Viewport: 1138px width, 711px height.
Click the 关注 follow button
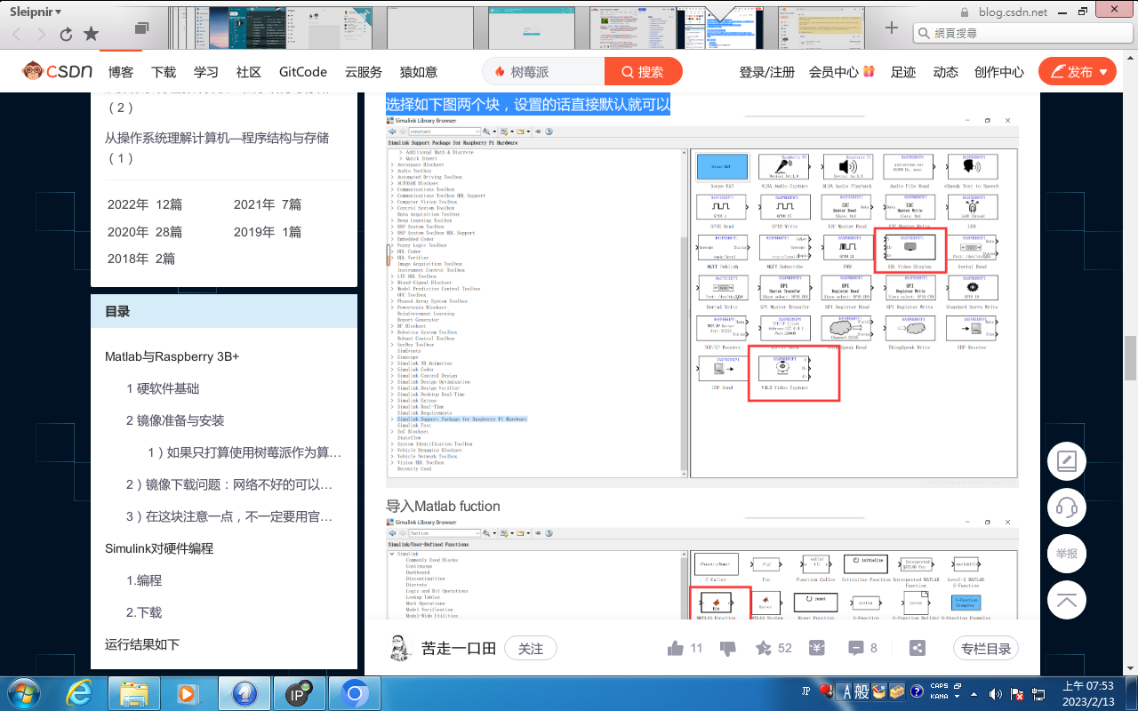(x=531, y=649)
